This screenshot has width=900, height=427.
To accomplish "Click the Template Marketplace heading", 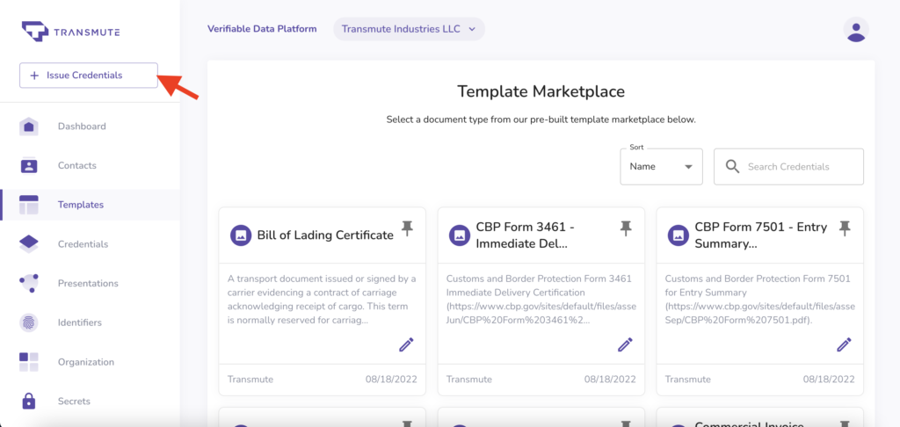I will 541,91.
